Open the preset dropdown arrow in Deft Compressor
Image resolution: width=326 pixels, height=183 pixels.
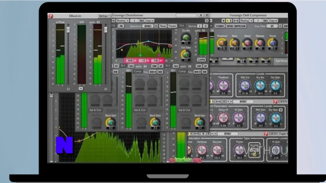click(223, 21)
